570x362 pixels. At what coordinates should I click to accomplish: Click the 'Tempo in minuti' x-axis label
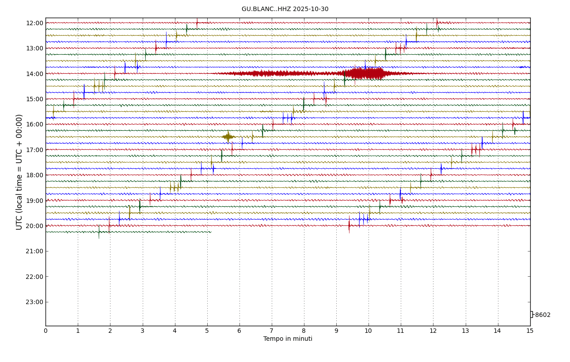288,339
